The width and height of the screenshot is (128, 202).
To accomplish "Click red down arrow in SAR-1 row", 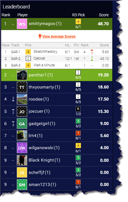I will 92,52.
